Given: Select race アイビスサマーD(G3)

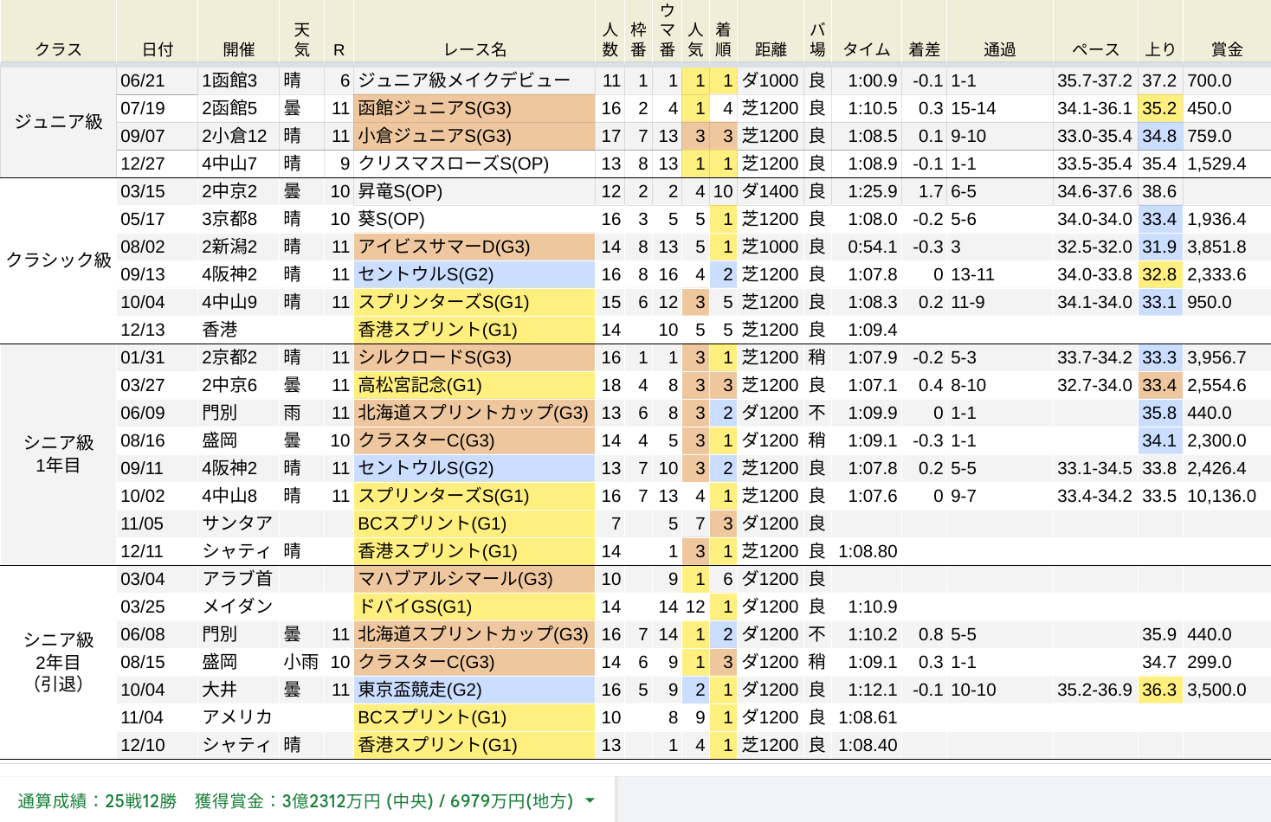Looking at the screenshot, I should [x=474, y=247].
